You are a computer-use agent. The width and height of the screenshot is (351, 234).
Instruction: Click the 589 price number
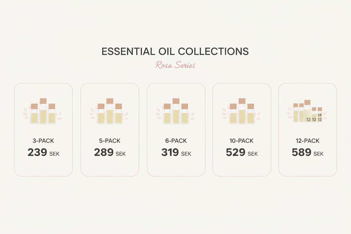coord(301,153)
